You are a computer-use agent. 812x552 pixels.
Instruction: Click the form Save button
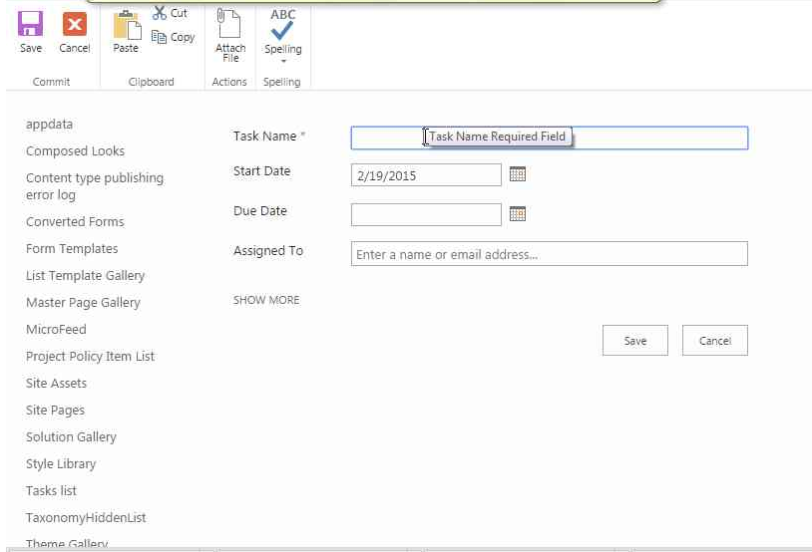(x=635, y=341)
